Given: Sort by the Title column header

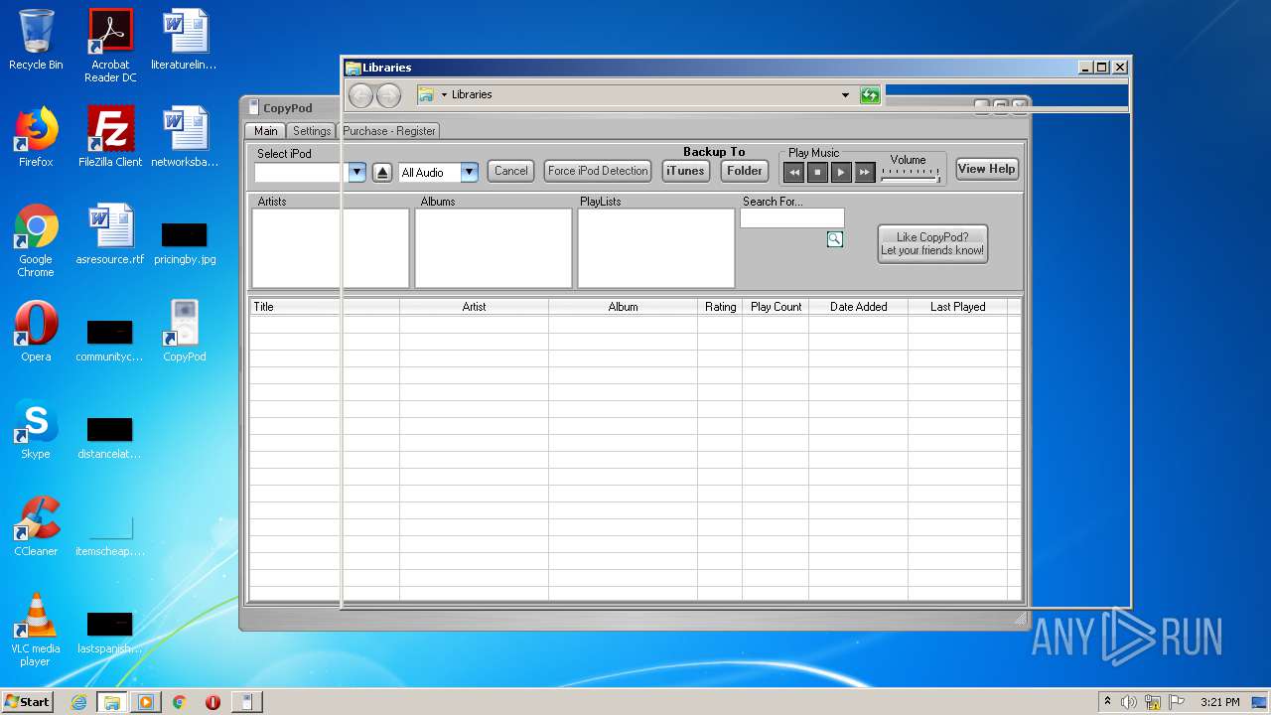Looking at the screenshot, I should pos(324,307).
